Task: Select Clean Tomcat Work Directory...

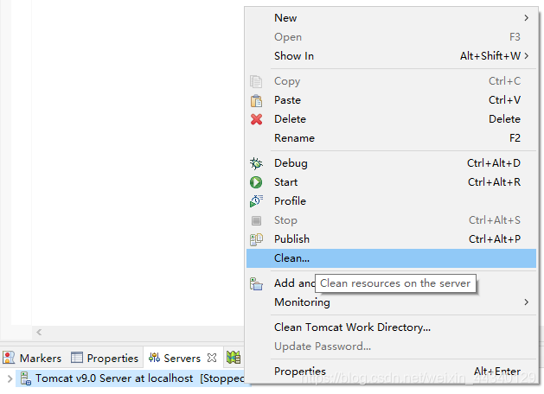Action: coord(352,327)
